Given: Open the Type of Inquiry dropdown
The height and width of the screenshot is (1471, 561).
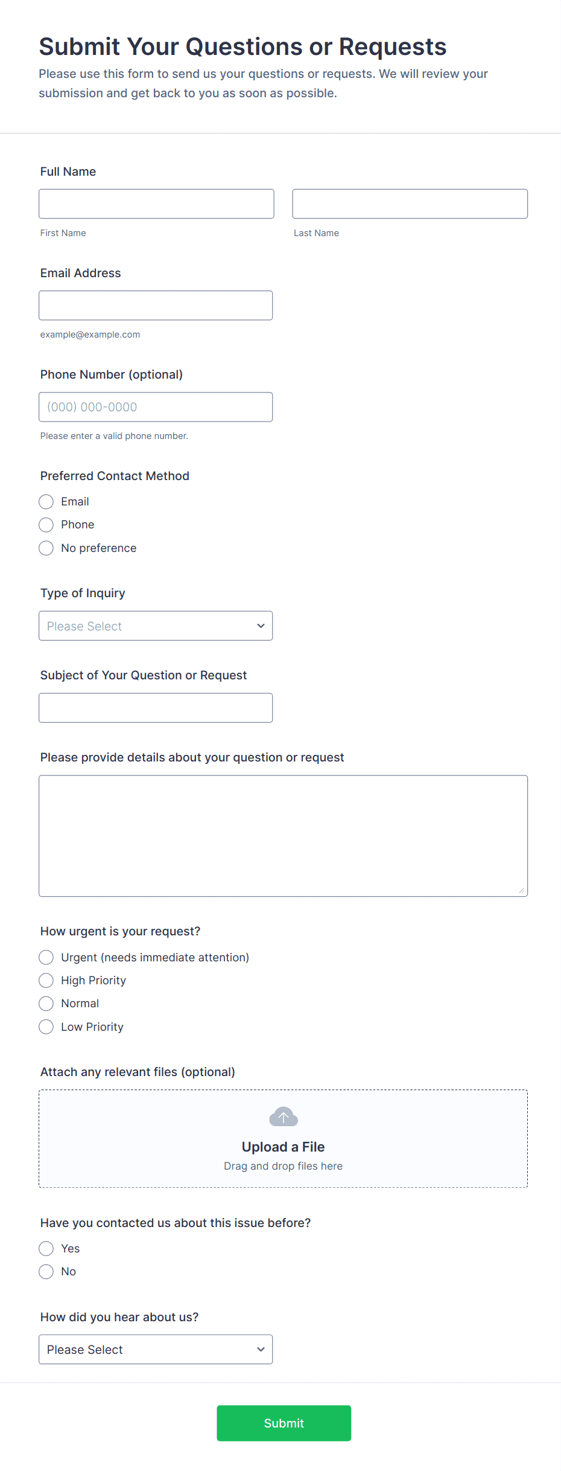Looking at the screenshot, I should pyautogui.click(x=156, y=626).
